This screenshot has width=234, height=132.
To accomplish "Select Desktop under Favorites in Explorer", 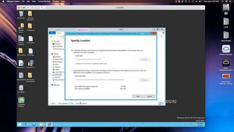I will click(56, 44).
